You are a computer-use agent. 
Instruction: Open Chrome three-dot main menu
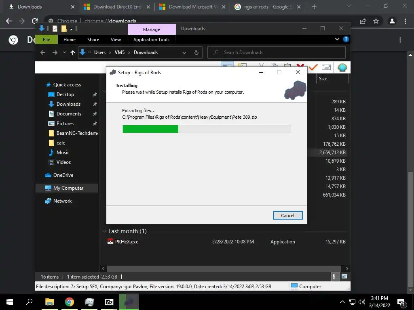pyautogui.click(x=405, y=21)
